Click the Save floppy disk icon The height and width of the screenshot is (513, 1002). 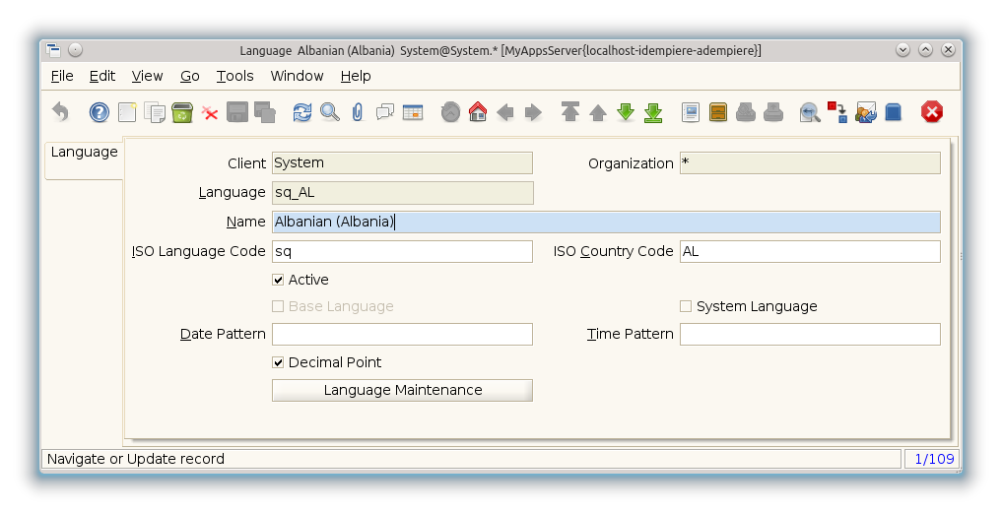point(237,112)
